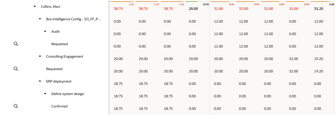
Task: Click the black 20.00 total in Collins row
Action: tap(193, 9)
